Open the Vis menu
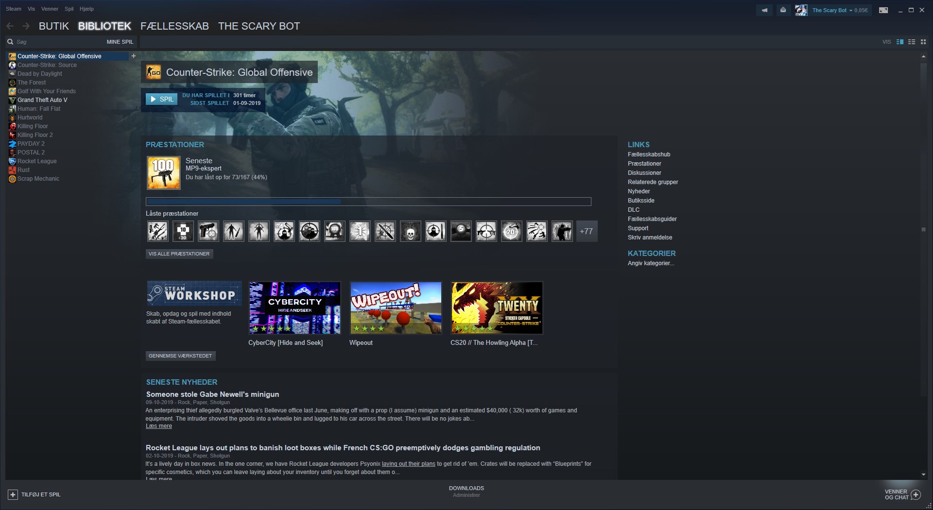 (32, 9)
